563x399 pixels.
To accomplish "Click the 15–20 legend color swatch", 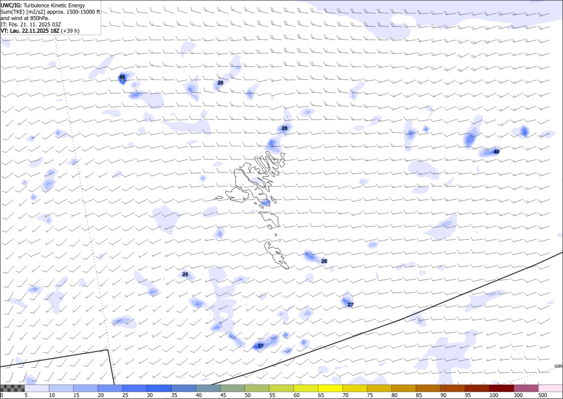I will click(x=86, y=388).
